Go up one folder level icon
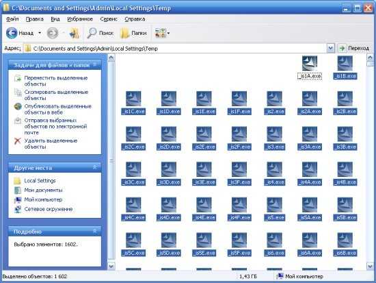The height and width of the screenshot is (283, 376). coord(74,33)
